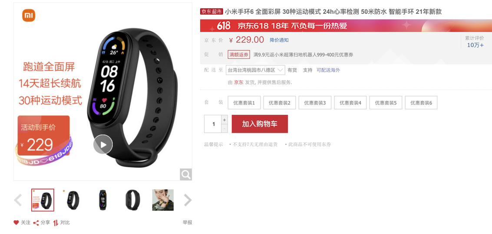Open 降价通知 price drop notification link
The image size is (492, 234).
click(279, 40)
